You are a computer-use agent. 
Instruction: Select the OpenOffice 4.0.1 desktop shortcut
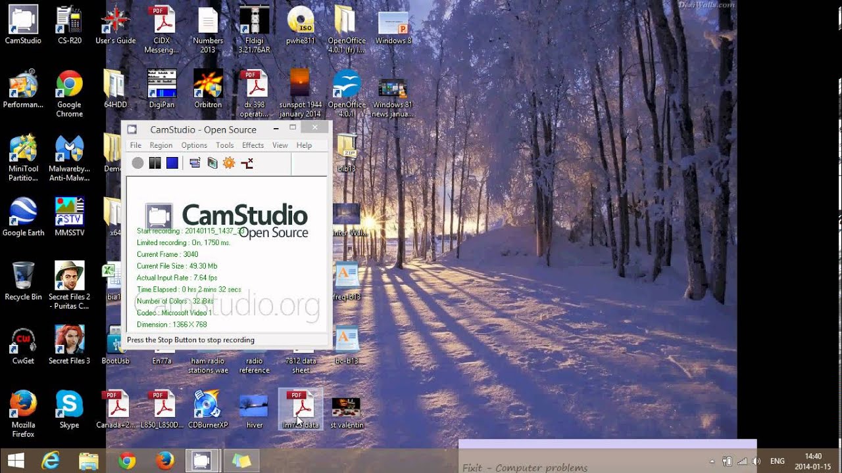coord(347,94)
